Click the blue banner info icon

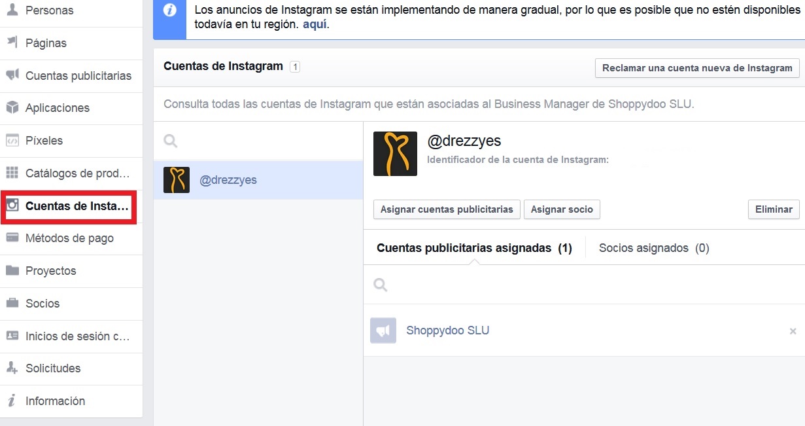pos(169,9)
